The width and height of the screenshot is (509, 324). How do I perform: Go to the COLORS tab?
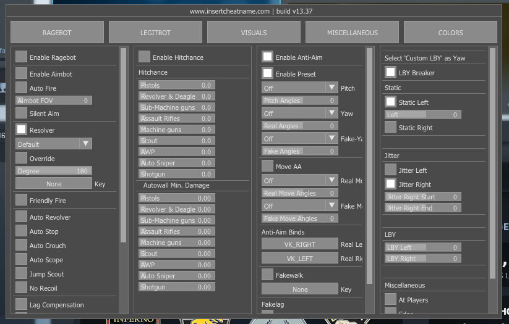click(450, 33)
